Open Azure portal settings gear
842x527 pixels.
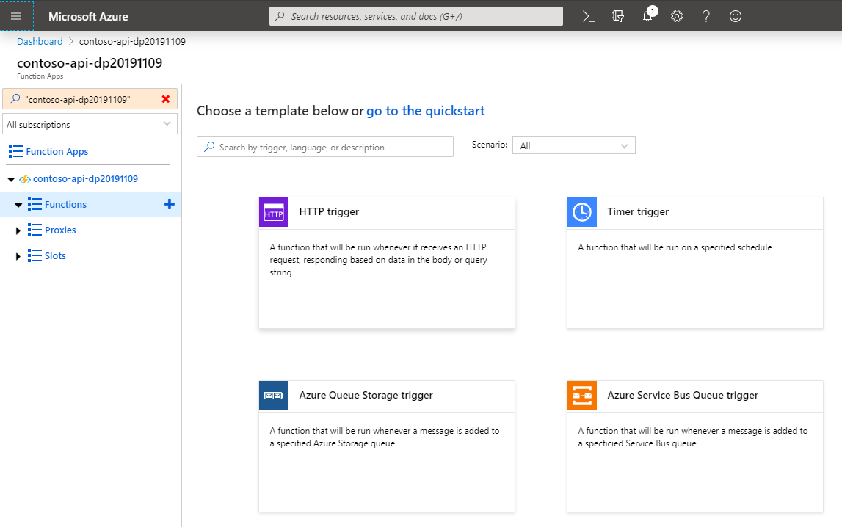676,15
